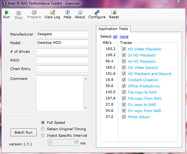The width and height of the screenshot is (187, 154).
Task: Open the Photo Album trace link
Action: click(139, 117)
